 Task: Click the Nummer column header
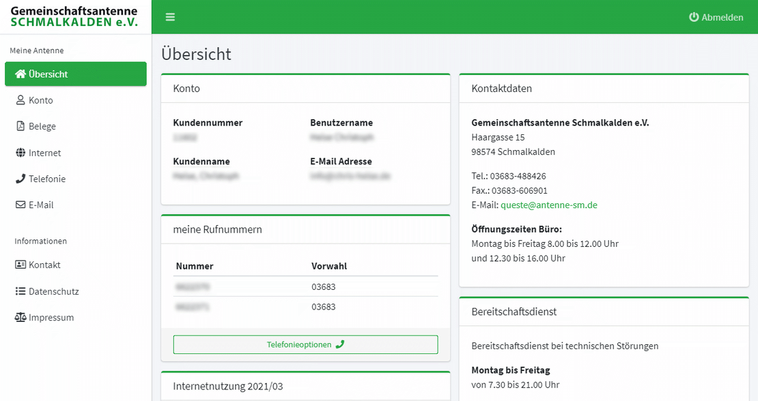pyautogui.click(x=195, y=266)
